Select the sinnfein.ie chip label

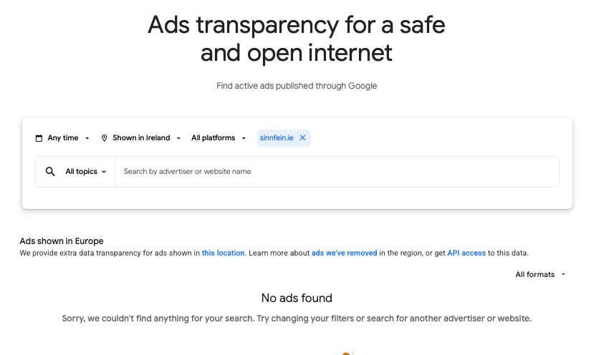click(277, 137)
